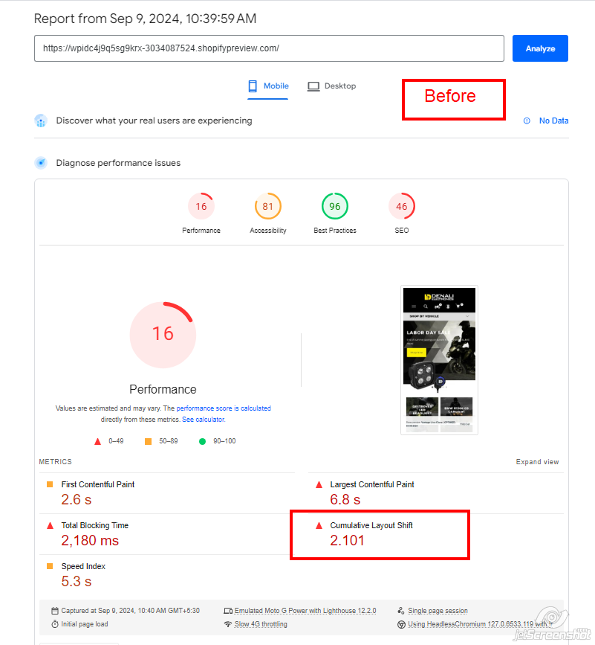The width and height of the screenshot is (595, 645).
Task: Jump to the SEO score gauge 46
Action: point(402,206)
